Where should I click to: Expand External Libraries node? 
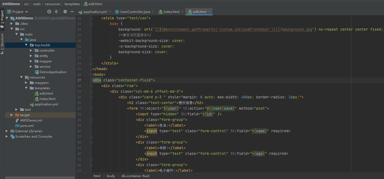click(x=7, y=131)
